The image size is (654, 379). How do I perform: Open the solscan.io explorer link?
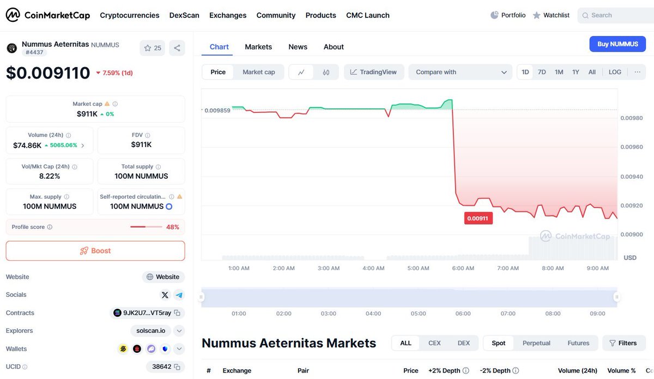coord(151,331)
